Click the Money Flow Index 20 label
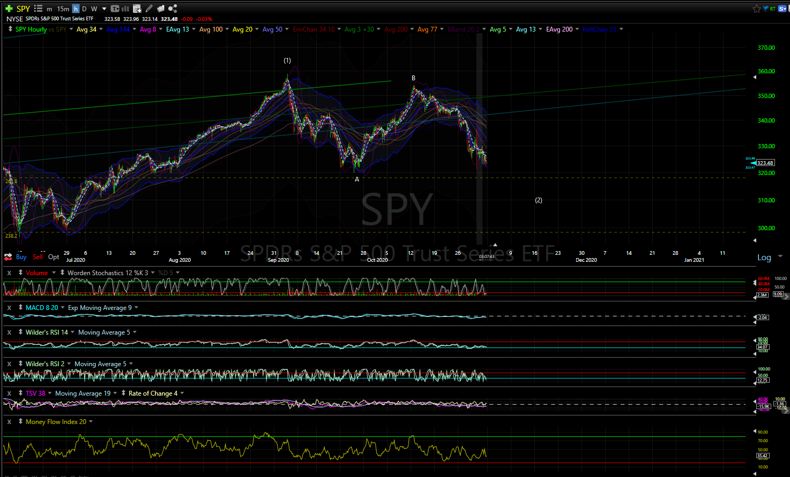Screen dimensions: 790x477 (x=56, y=422)
